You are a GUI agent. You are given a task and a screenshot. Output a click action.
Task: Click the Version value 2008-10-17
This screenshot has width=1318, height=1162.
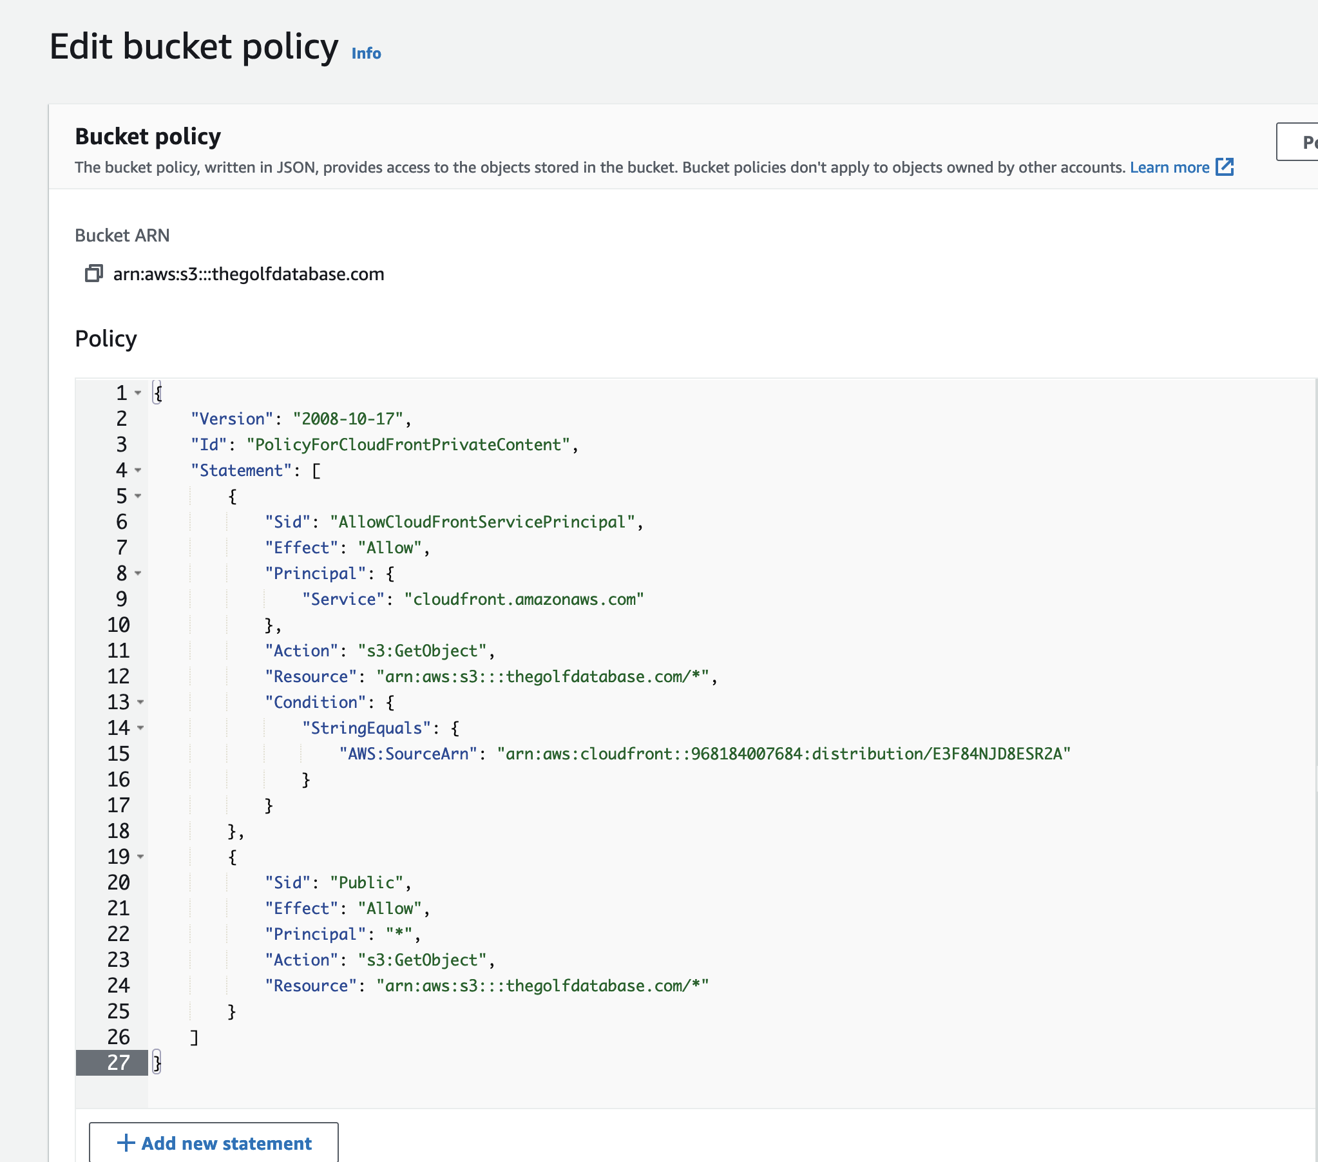(x=349, y=419)
